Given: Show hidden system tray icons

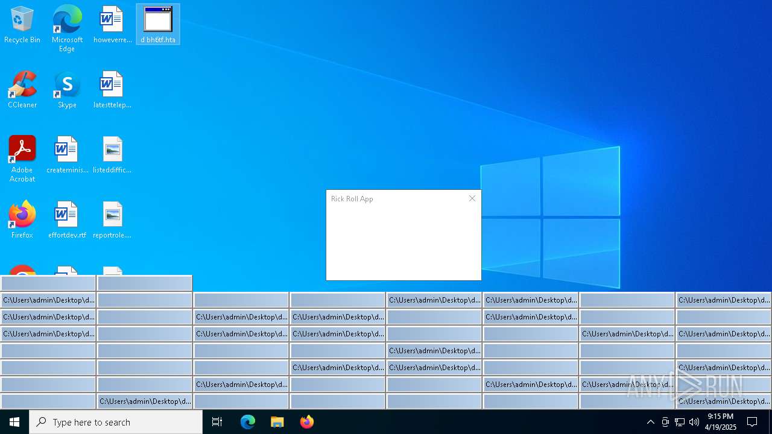Looking at the screenshot, I should [650, 422].
